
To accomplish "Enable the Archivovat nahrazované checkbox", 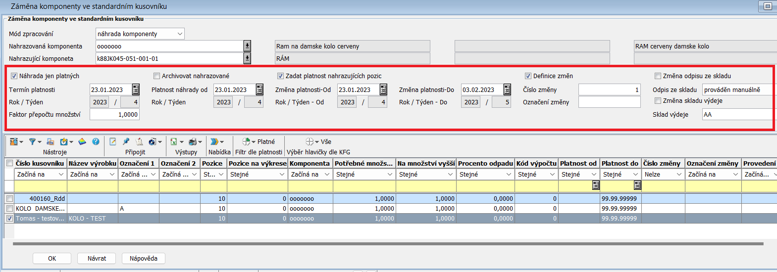I will (156, 76).
